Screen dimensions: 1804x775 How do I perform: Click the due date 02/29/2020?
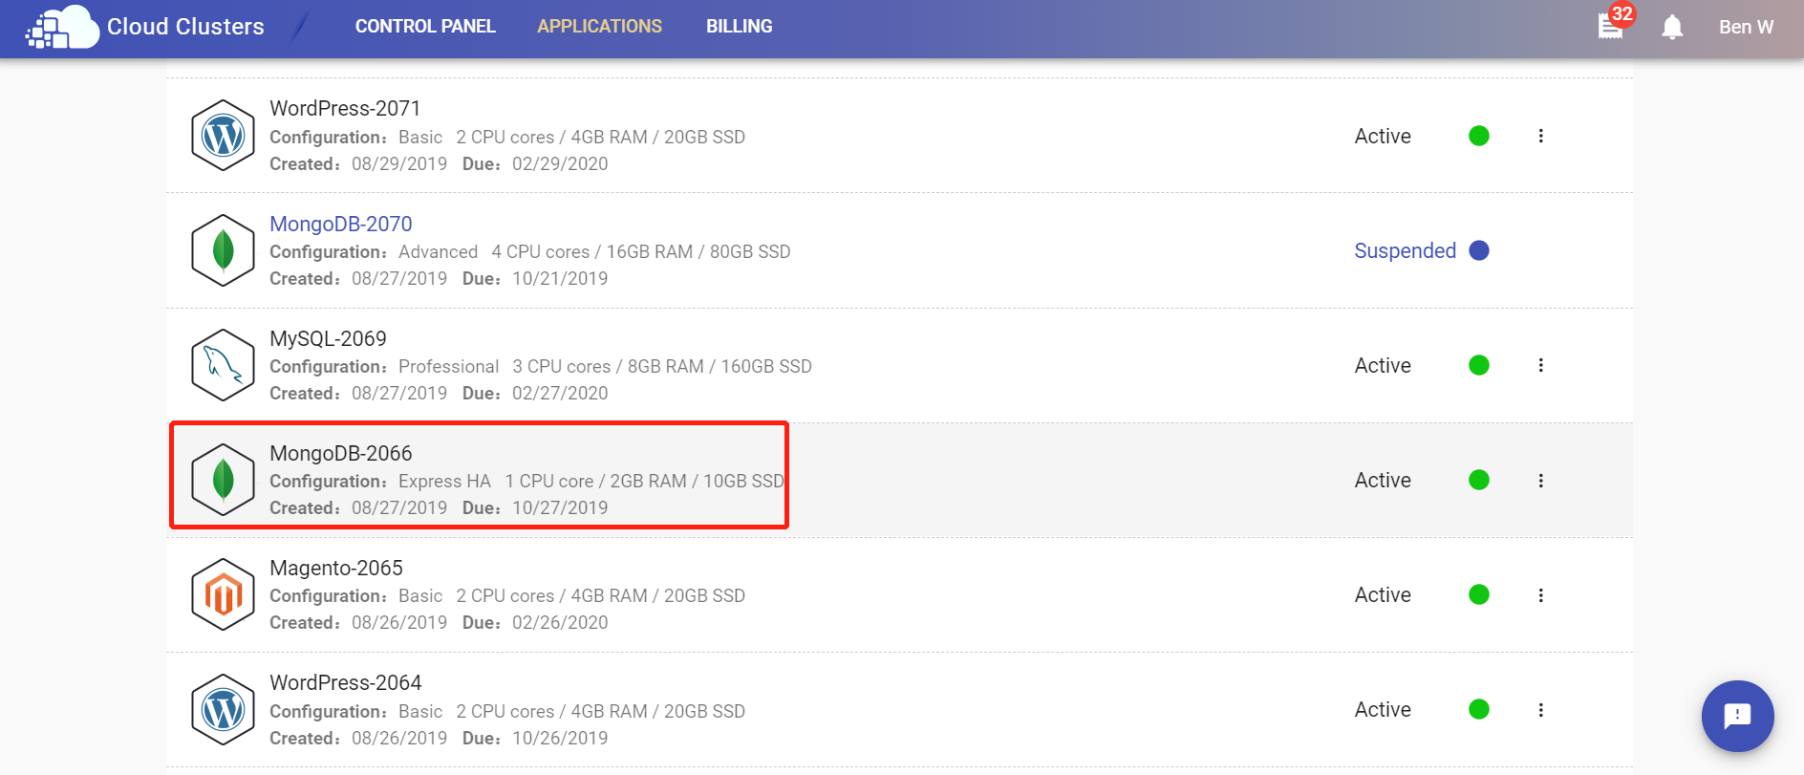[560, 163]
